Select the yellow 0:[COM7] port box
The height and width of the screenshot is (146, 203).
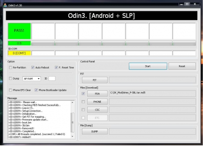tap(19, 53)
